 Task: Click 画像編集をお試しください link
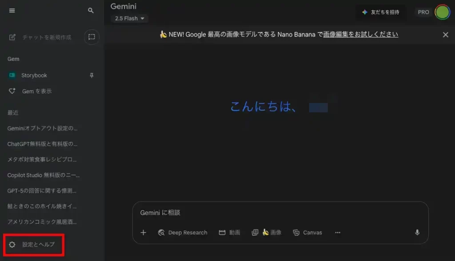(360, 35)
